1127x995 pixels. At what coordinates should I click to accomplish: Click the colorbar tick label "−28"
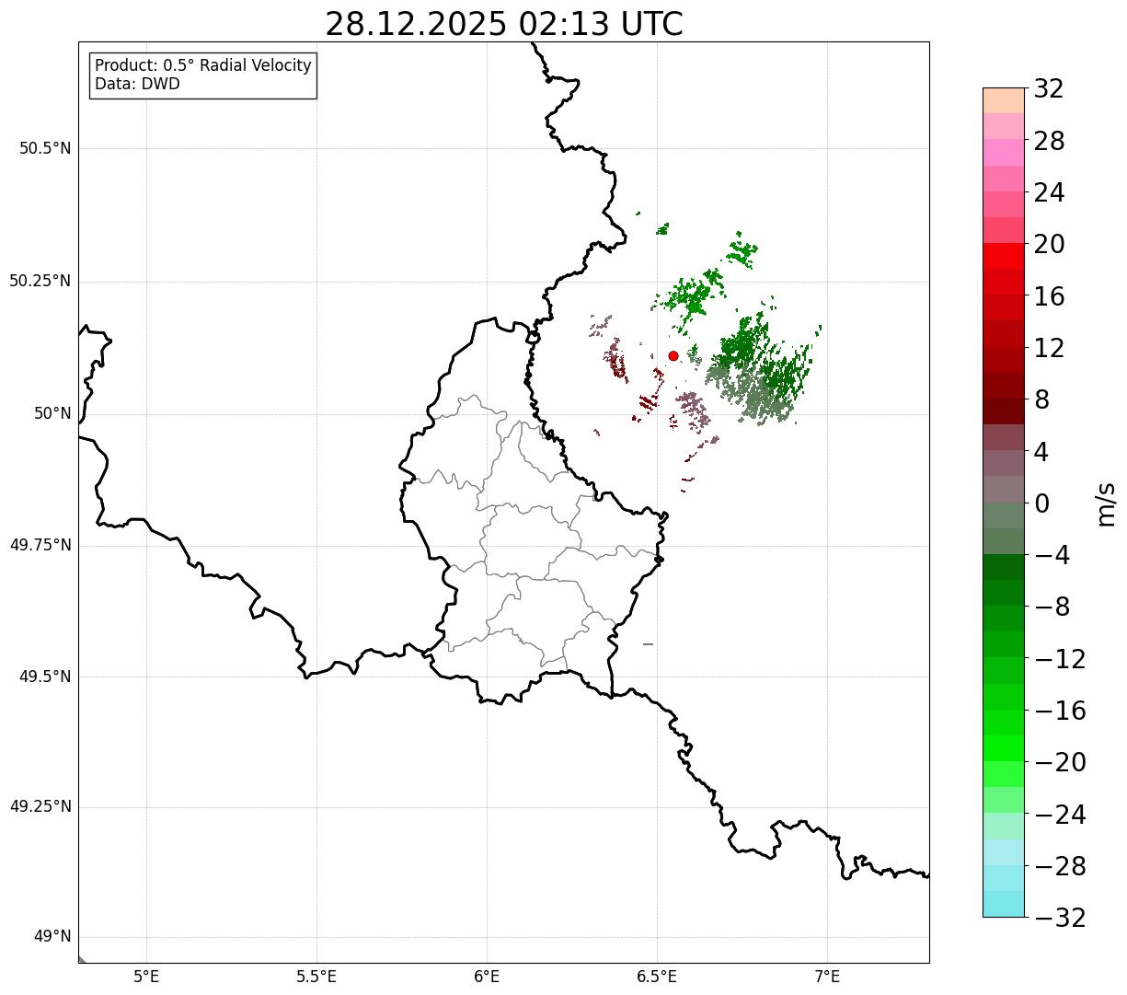pos(1060,867)
